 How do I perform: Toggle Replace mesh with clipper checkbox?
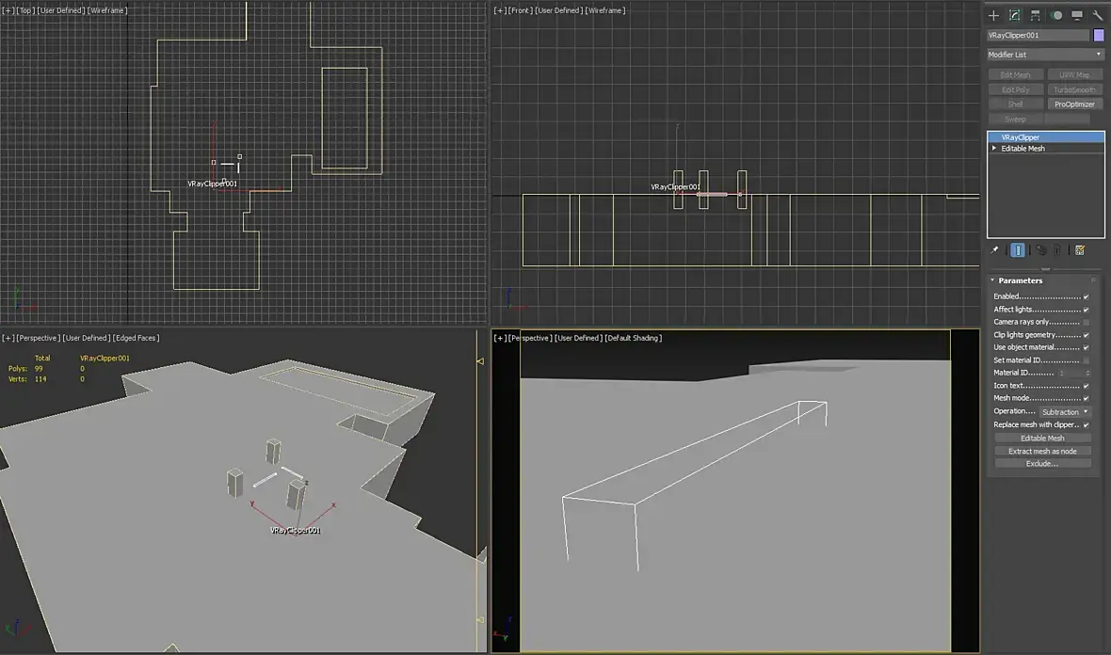tap(1086, 424)
